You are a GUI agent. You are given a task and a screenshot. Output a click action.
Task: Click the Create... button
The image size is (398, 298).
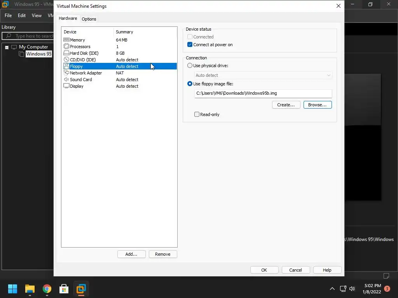[286, 105]
